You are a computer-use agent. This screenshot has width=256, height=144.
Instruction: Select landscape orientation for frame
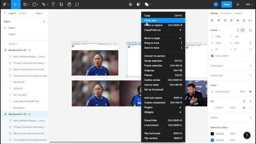(243, 30)
